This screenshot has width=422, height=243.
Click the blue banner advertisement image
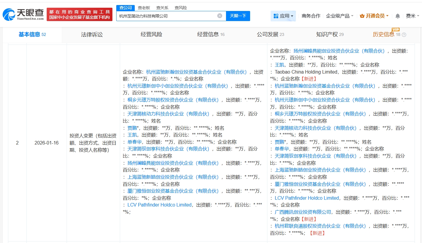coord(79,14)
